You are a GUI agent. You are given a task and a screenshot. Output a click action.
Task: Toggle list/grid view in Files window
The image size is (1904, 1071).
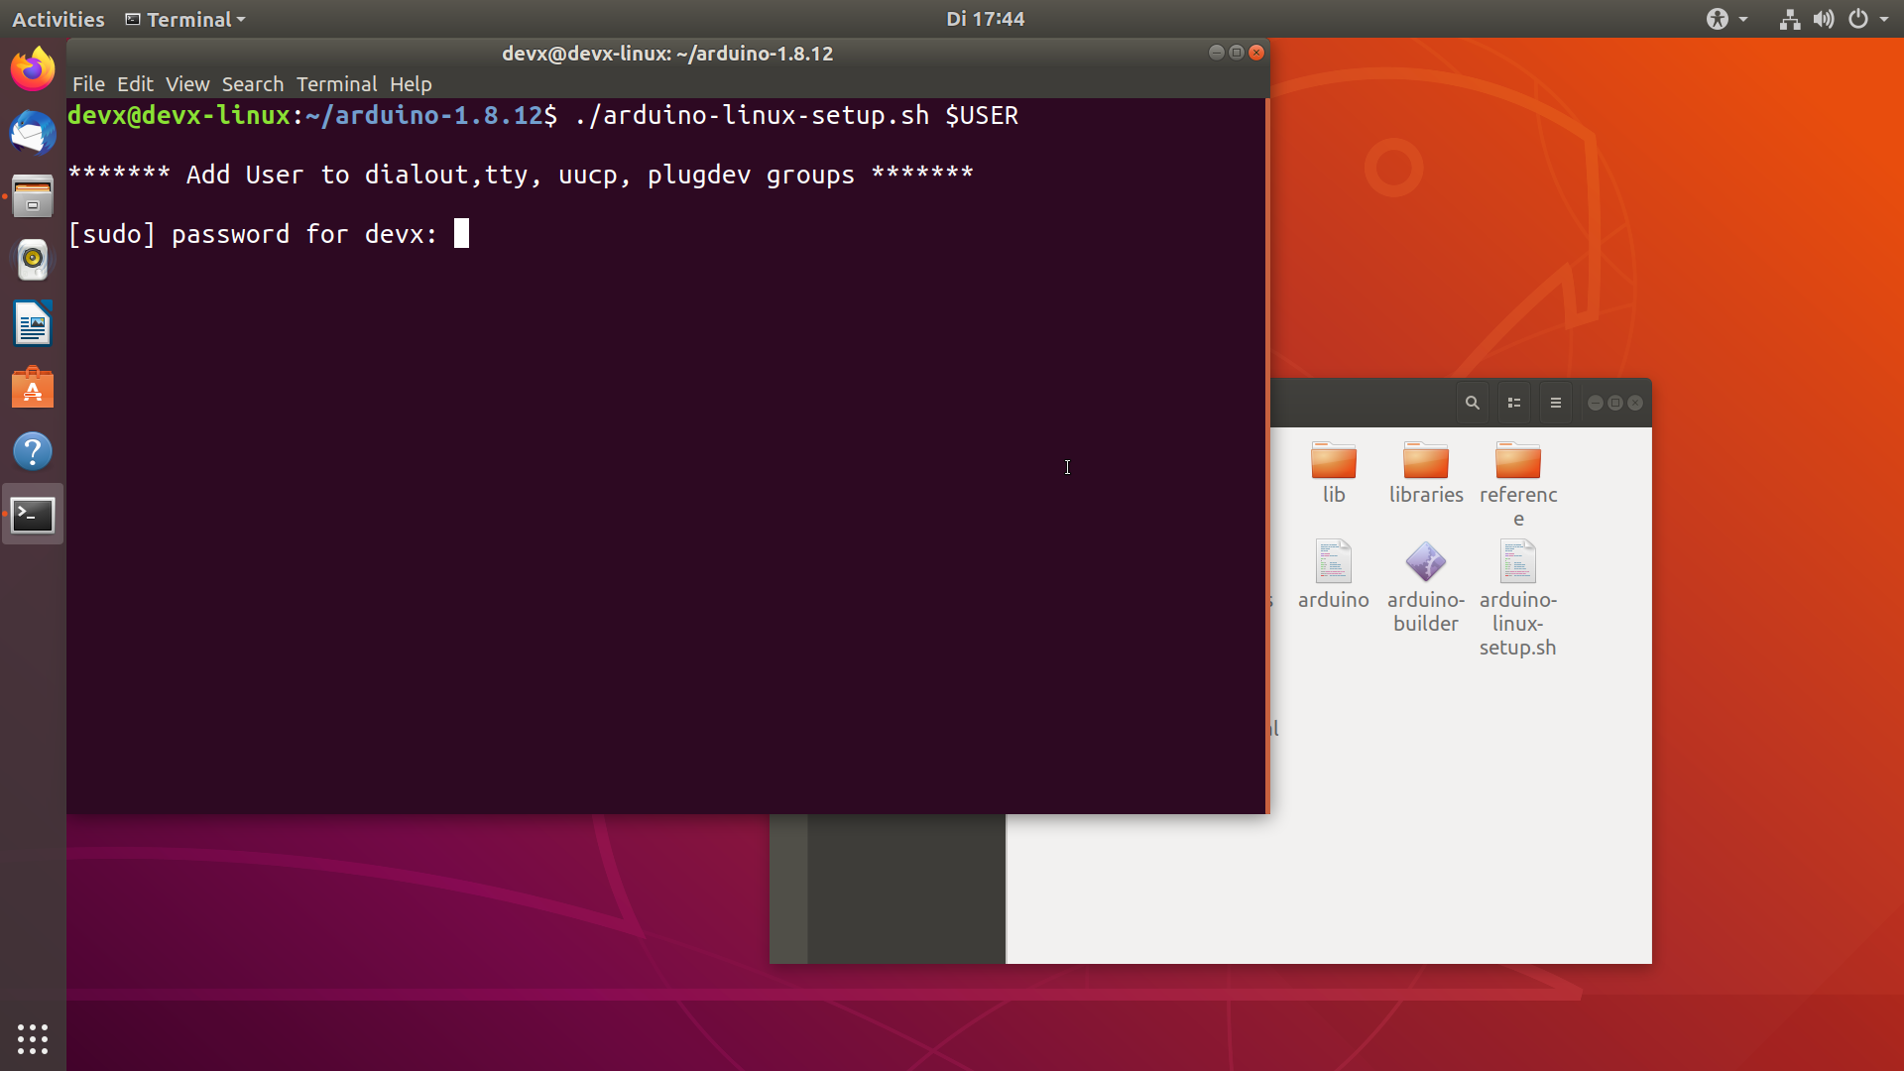[1514, 403]
